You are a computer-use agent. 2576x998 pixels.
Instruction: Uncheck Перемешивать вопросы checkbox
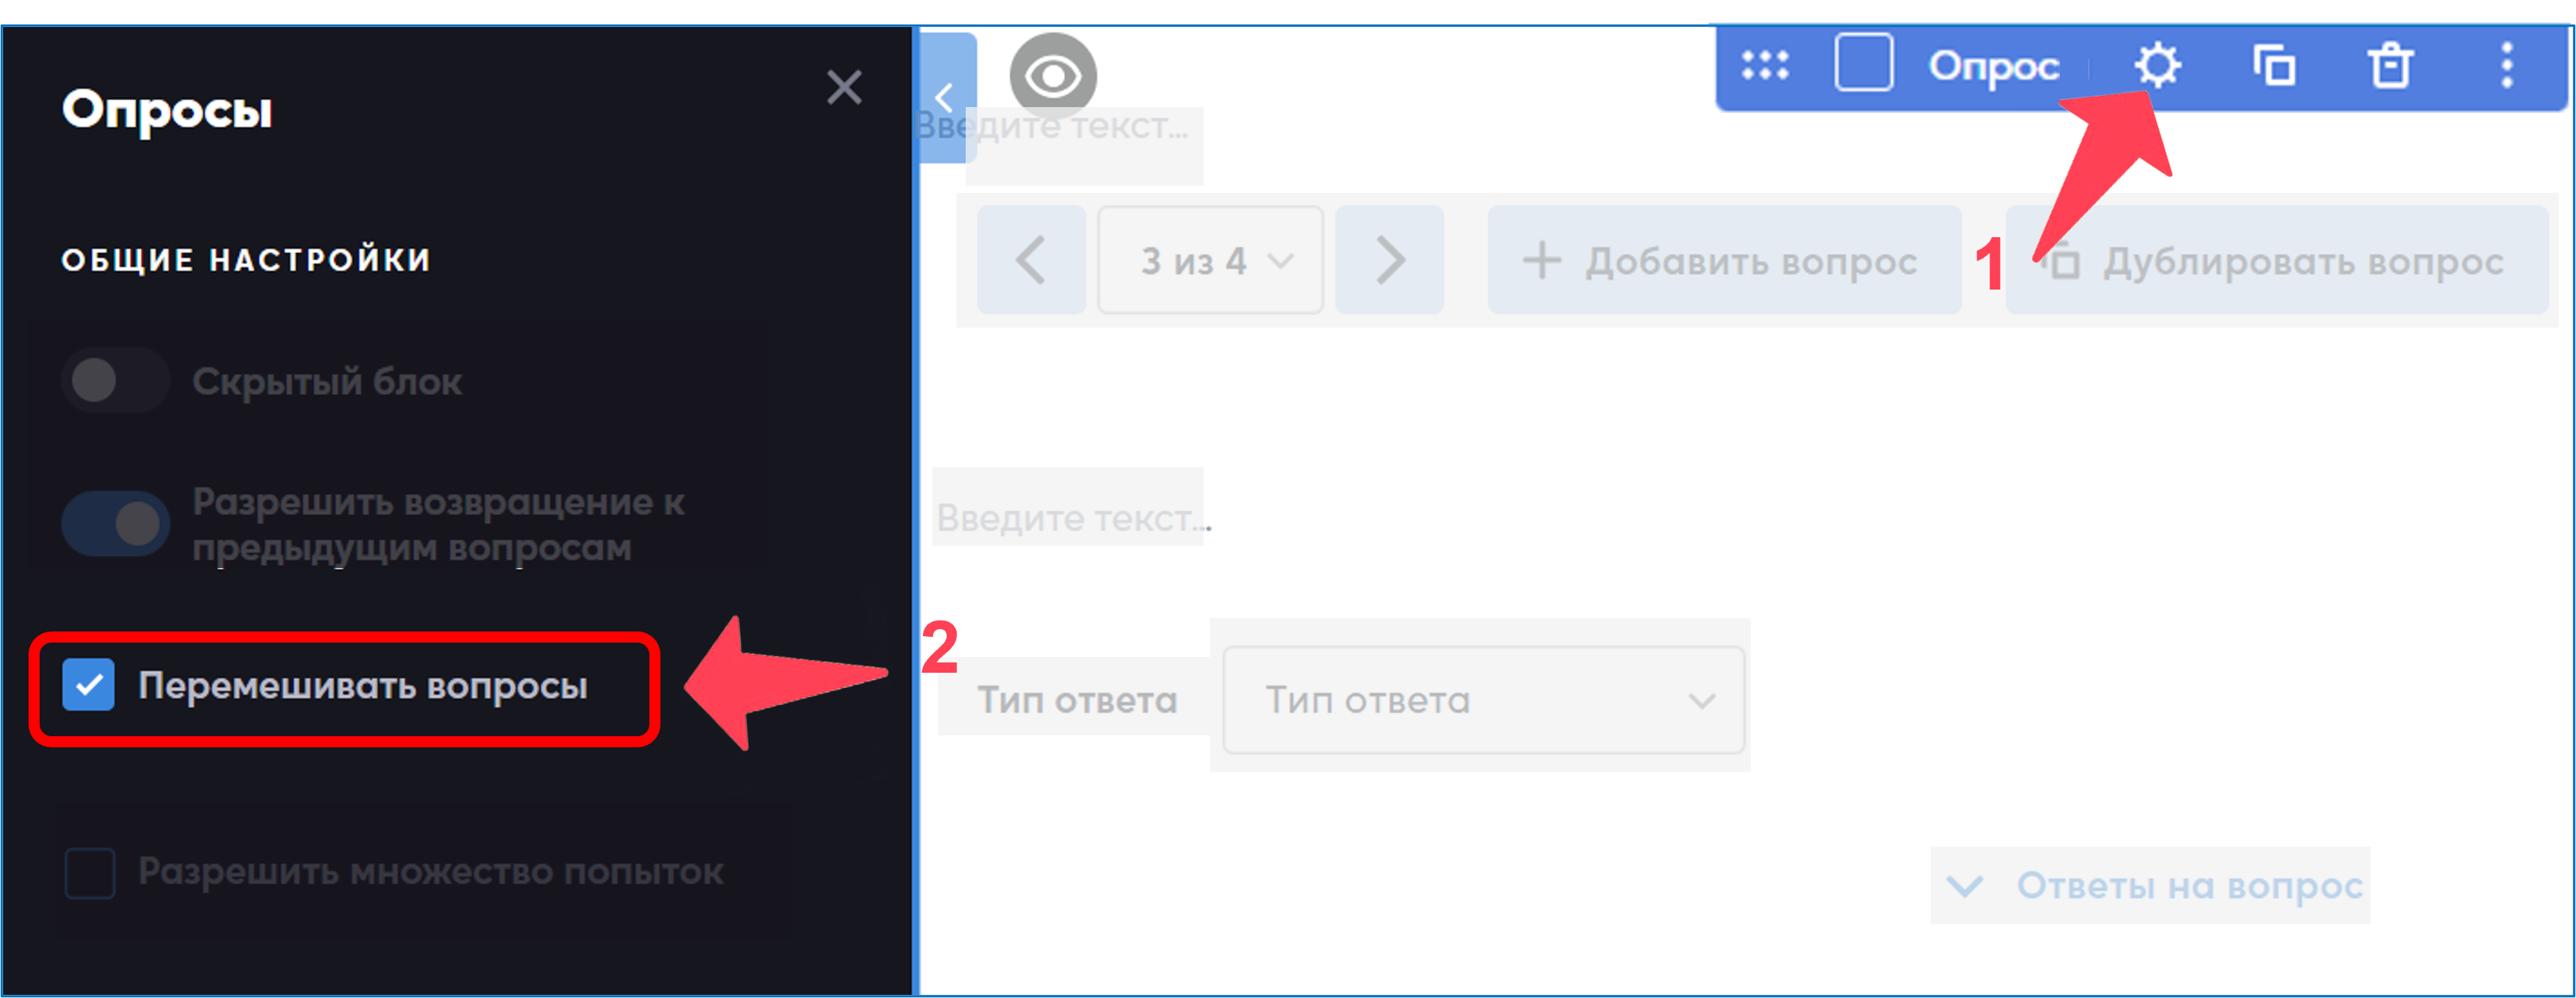(x=88, y=685)
